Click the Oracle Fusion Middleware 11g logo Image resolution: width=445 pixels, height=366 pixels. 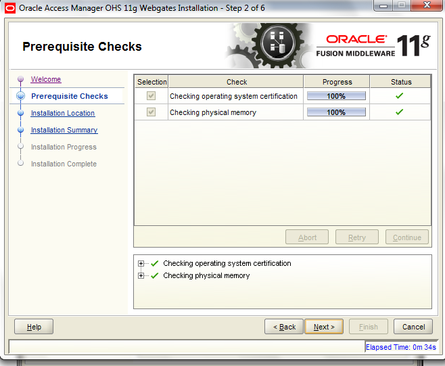click(x=373, y=45)
